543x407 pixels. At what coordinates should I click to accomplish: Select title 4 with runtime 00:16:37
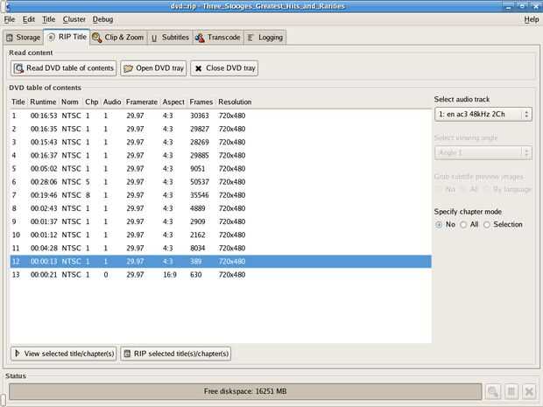click(221, 156)
